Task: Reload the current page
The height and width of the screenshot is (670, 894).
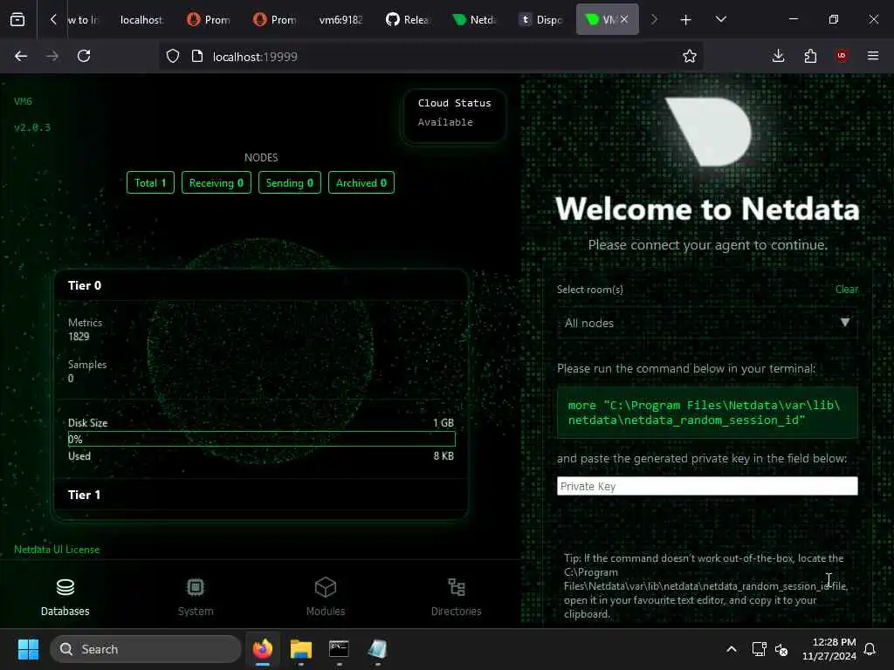Action: [84, 56]
